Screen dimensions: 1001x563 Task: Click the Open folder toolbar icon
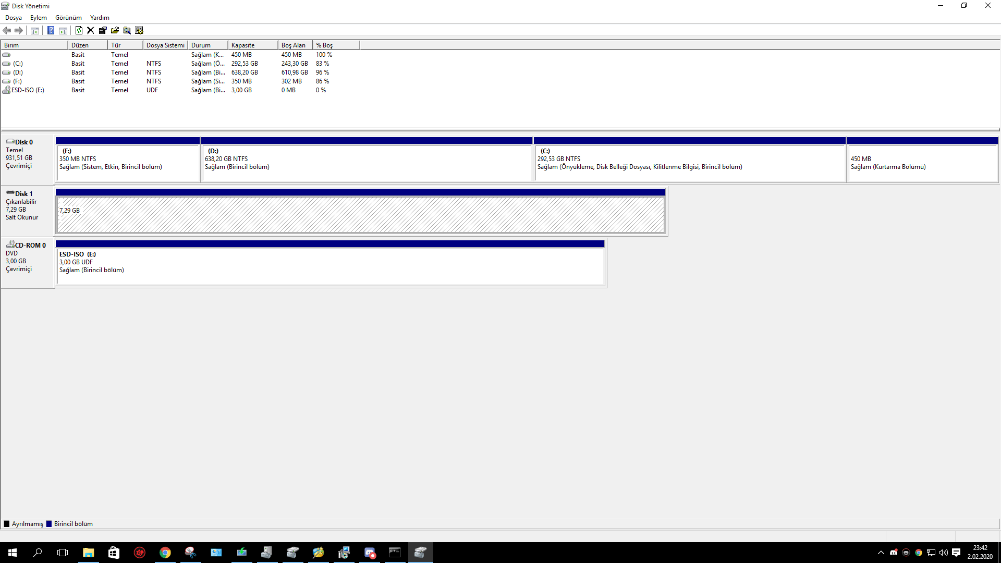115,30
